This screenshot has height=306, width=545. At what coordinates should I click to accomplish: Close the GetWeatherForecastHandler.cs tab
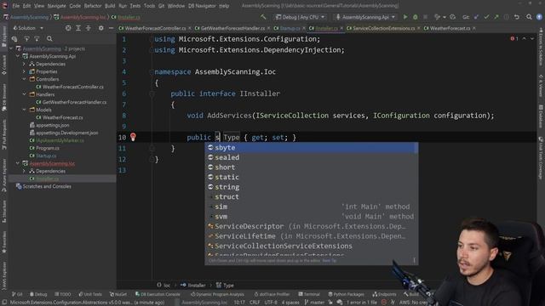click(268, 28)
